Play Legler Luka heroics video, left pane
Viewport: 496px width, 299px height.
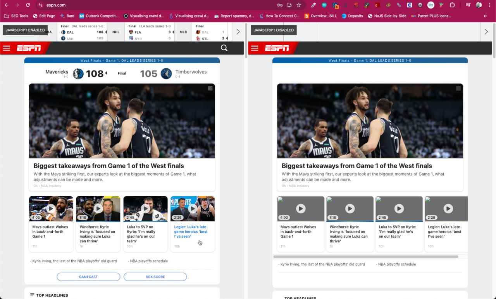tap(193, 209)
